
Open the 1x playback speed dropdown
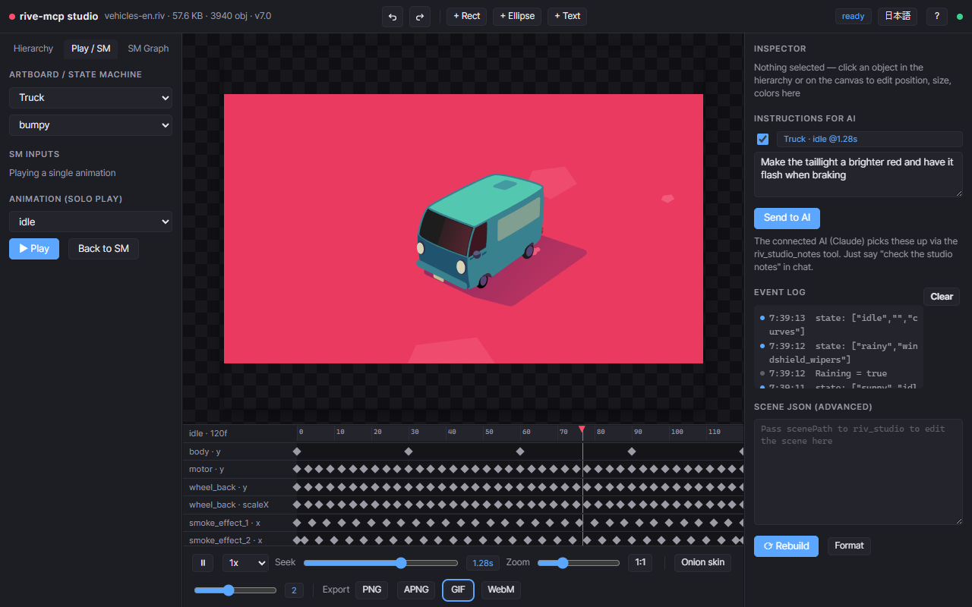pos(245,563)
